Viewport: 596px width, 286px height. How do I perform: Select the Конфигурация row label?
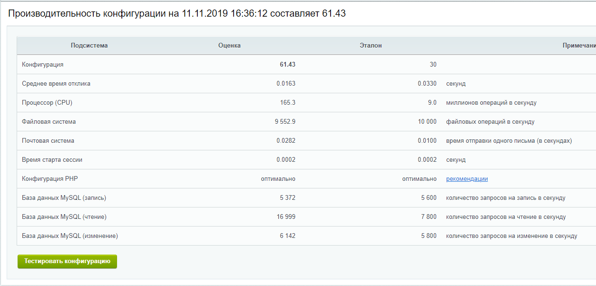[43, 65]
